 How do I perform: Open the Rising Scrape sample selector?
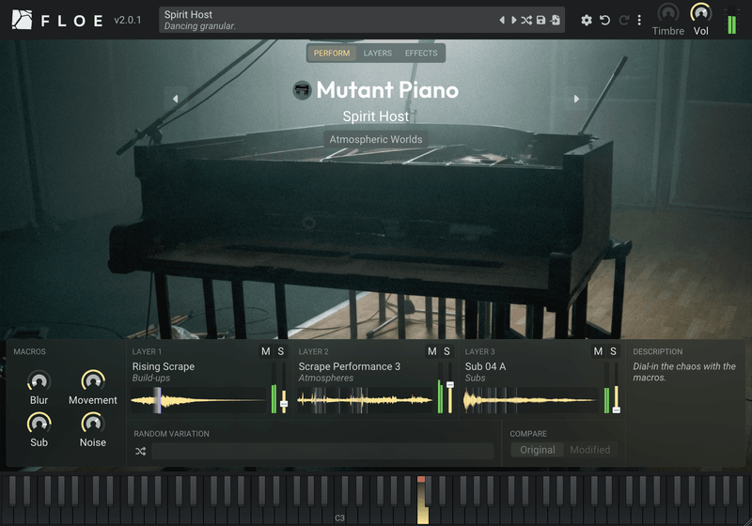click(164, 366)
